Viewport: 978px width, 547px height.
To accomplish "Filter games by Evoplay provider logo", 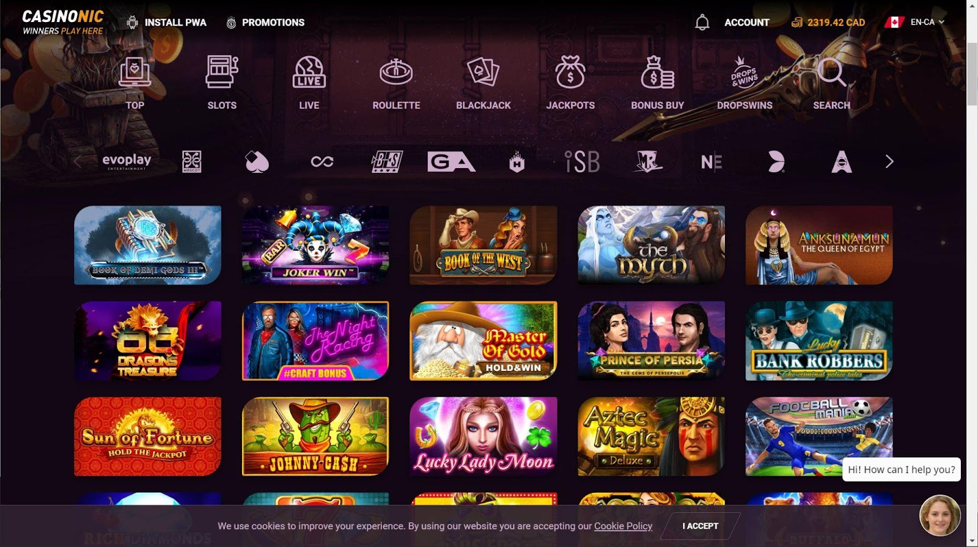I will [x=127, y=161].
